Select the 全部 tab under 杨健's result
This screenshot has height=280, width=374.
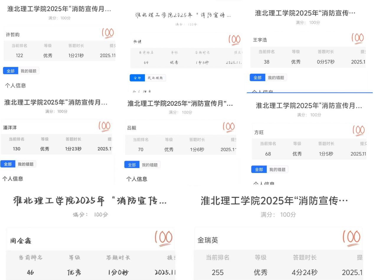pos(137,78)
